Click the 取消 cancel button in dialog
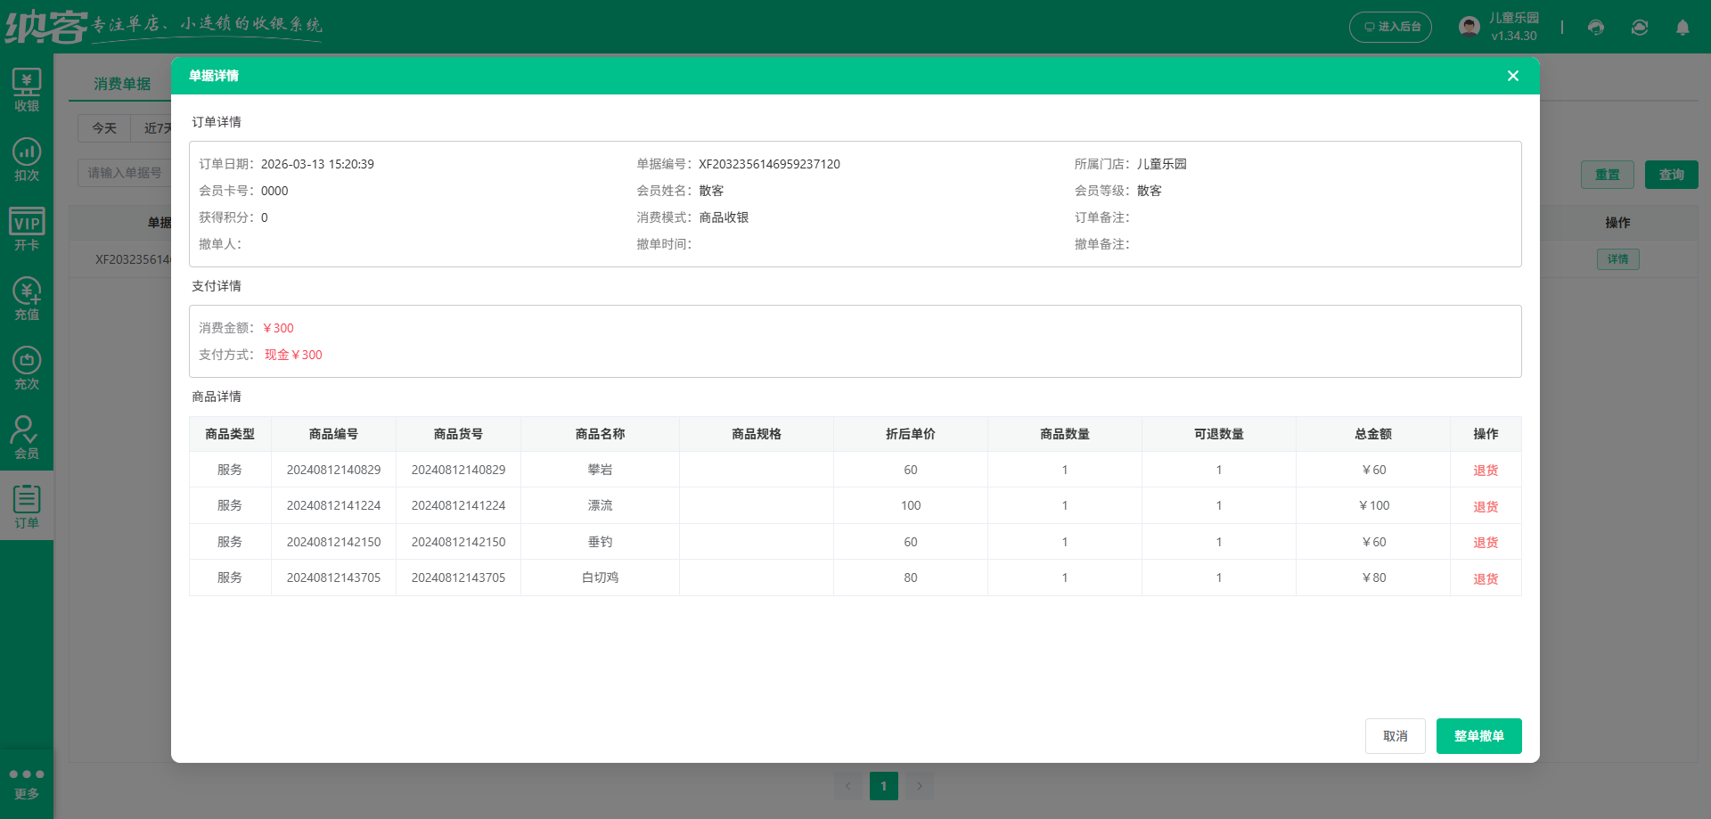Image resolution: width=1711 pixels, height=819 pixels. tap(1395, 736)
